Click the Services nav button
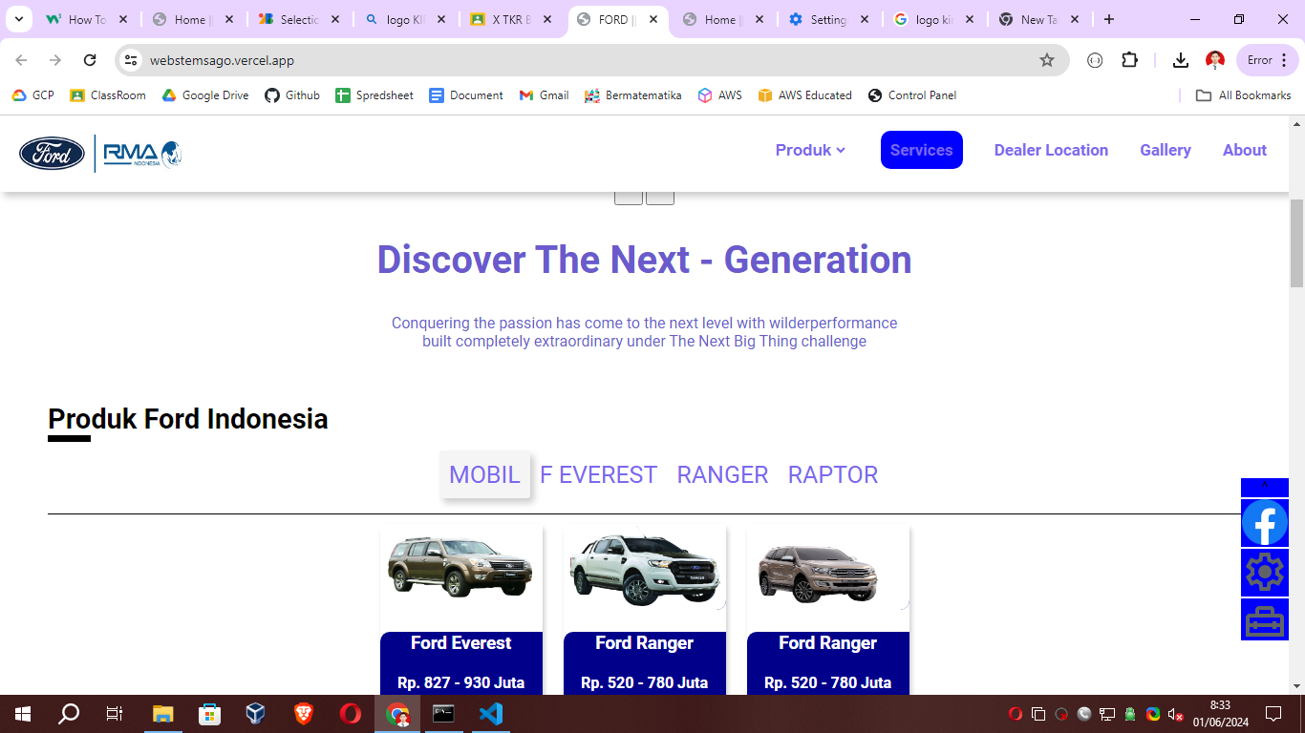 click(x=922, y=150)
